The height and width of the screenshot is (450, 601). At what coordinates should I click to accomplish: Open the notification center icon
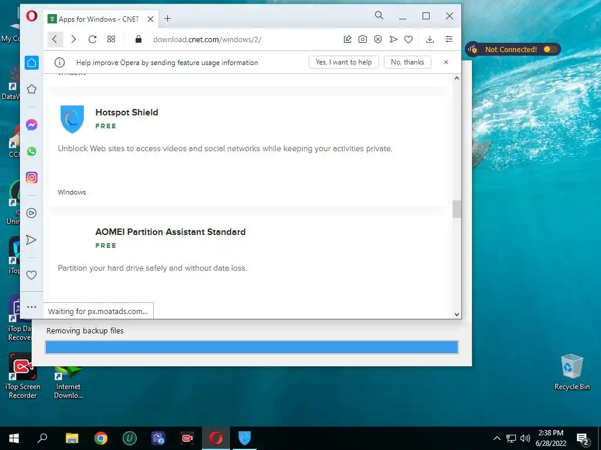point(583,439)
